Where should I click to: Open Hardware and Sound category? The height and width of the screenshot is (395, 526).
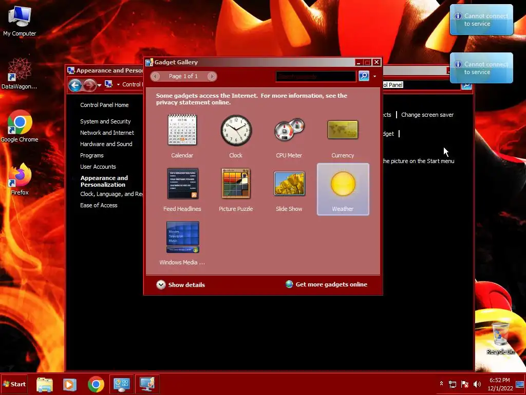coord(106,144)
